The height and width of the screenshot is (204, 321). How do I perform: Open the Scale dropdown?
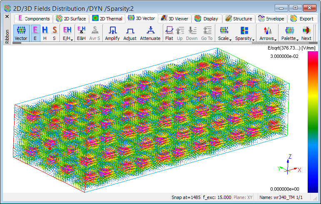[x=224, y=33]
